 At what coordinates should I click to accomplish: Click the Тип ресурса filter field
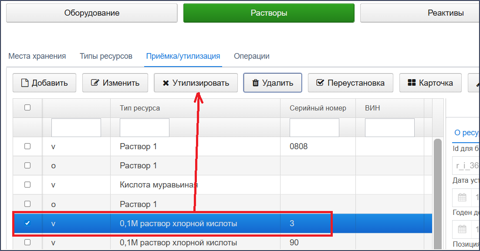pos(145,127)
